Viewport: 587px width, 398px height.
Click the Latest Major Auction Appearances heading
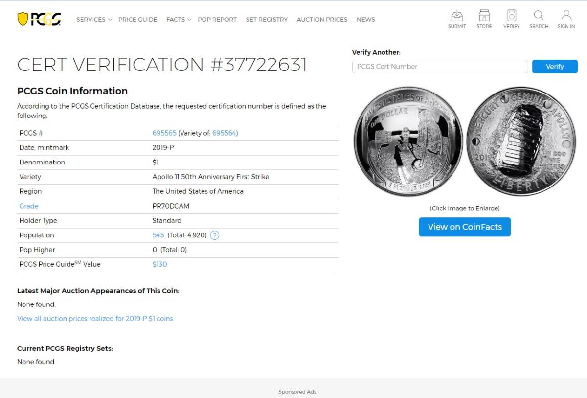pos(98,291)
